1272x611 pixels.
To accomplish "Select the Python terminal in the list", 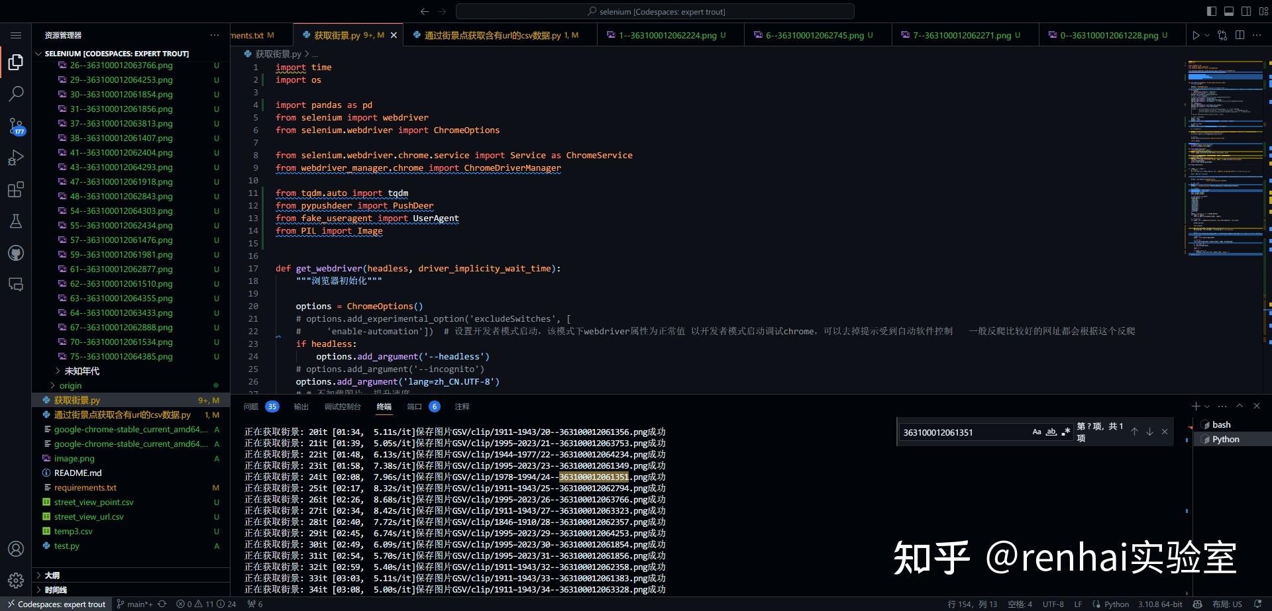I will click(x=1227, y=439).
